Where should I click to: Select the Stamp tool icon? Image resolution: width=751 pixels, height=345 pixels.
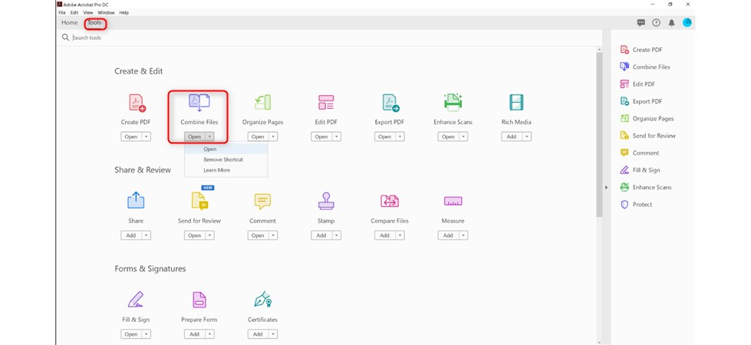326,202
